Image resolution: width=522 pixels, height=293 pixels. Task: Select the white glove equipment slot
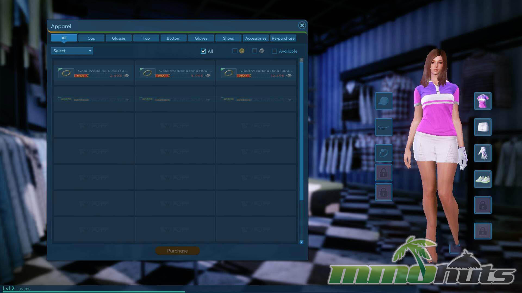pyautogui.click(x=483, y=153)
